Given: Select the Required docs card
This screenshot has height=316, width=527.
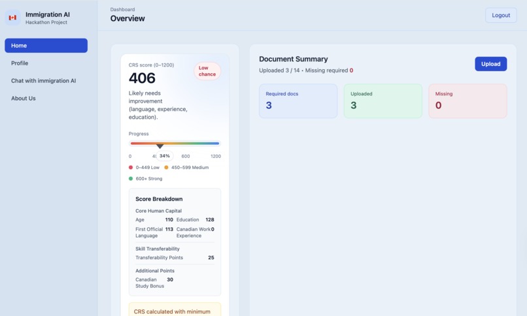Looking at the screenshot, I should pos(298,101).
